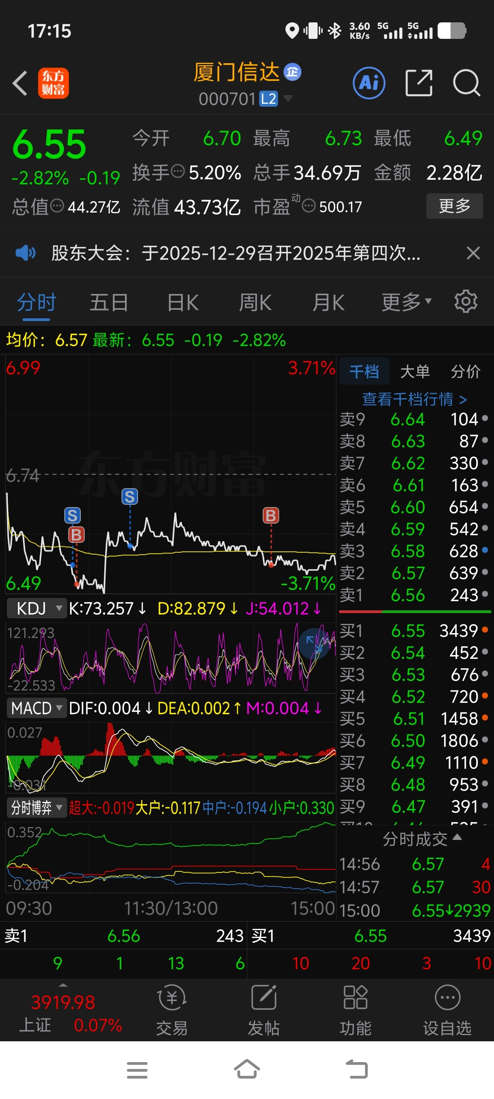The image size is (494, 1099).
Task: Open the Ai assistant icon
Action: click(369, 83)
